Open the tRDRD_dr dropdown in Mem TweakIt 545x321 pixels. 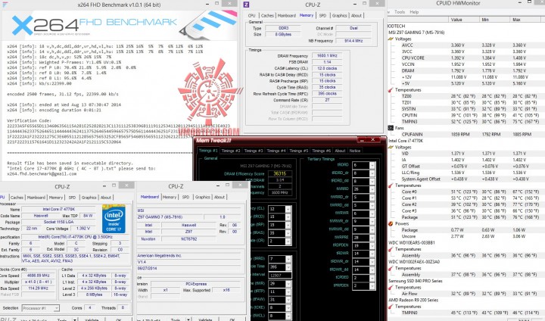click(x=372, y=173)
